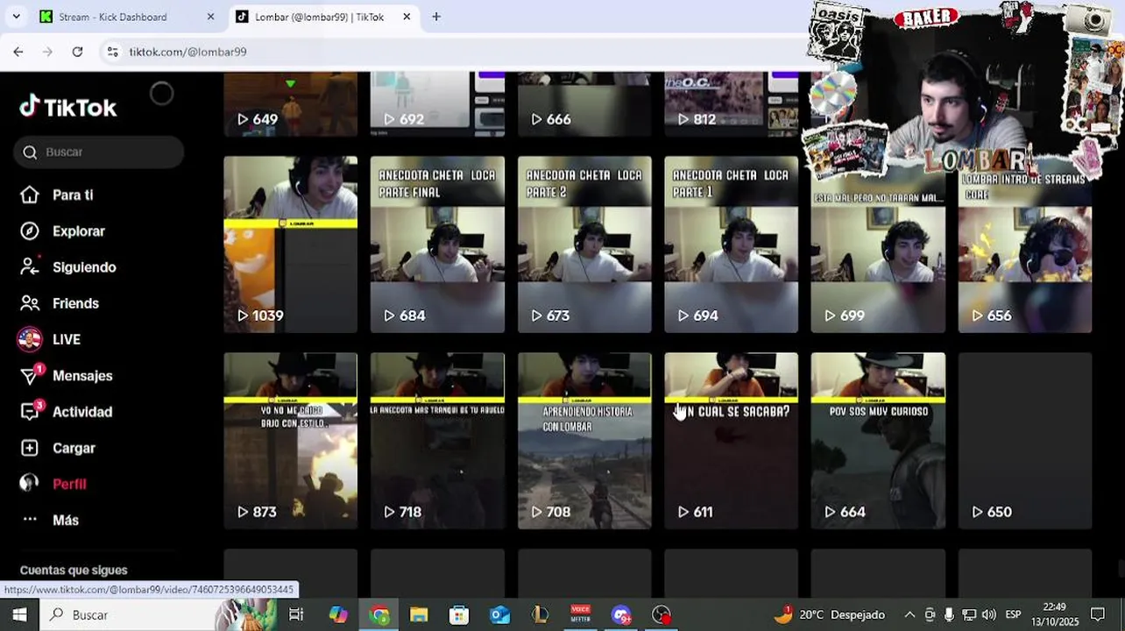1125x631 pixels.
Task: Open video 'Yo no me caigo bajo con estilo'
Action: (x=290, y=441)
